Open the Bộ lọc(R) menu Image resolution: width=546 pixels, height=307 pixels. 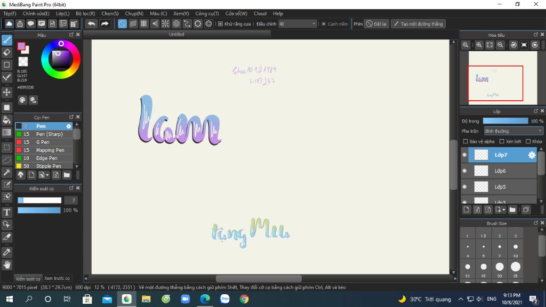click(85, 13)
